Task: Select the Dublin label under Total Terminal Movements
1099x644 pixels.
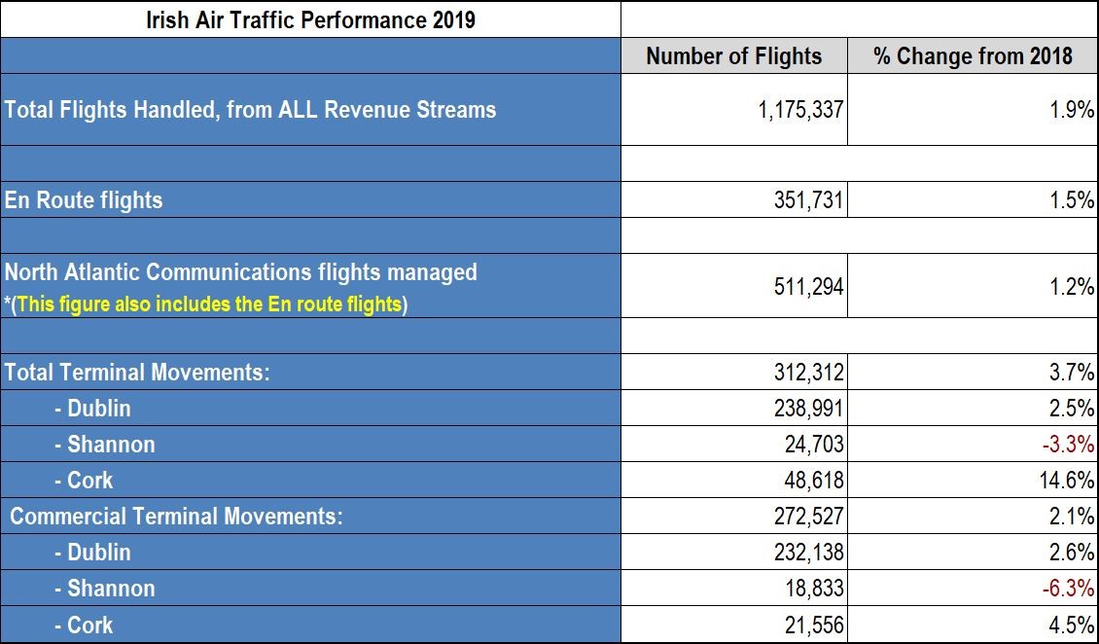Action: click(x=92, y=408)
